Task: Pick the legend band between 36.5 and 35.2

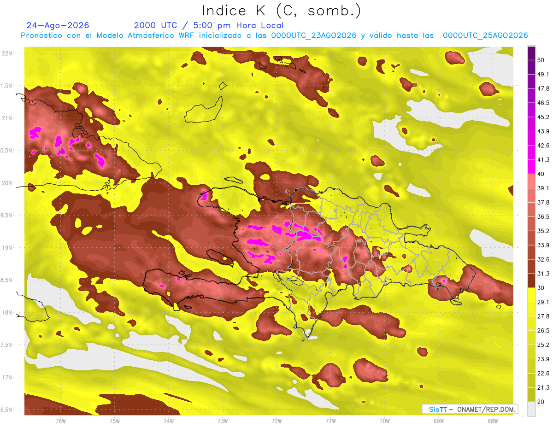Action: point(531,224)
